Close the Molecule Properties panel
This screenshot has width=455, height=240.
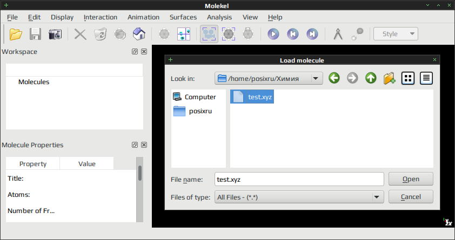point(144,145)
